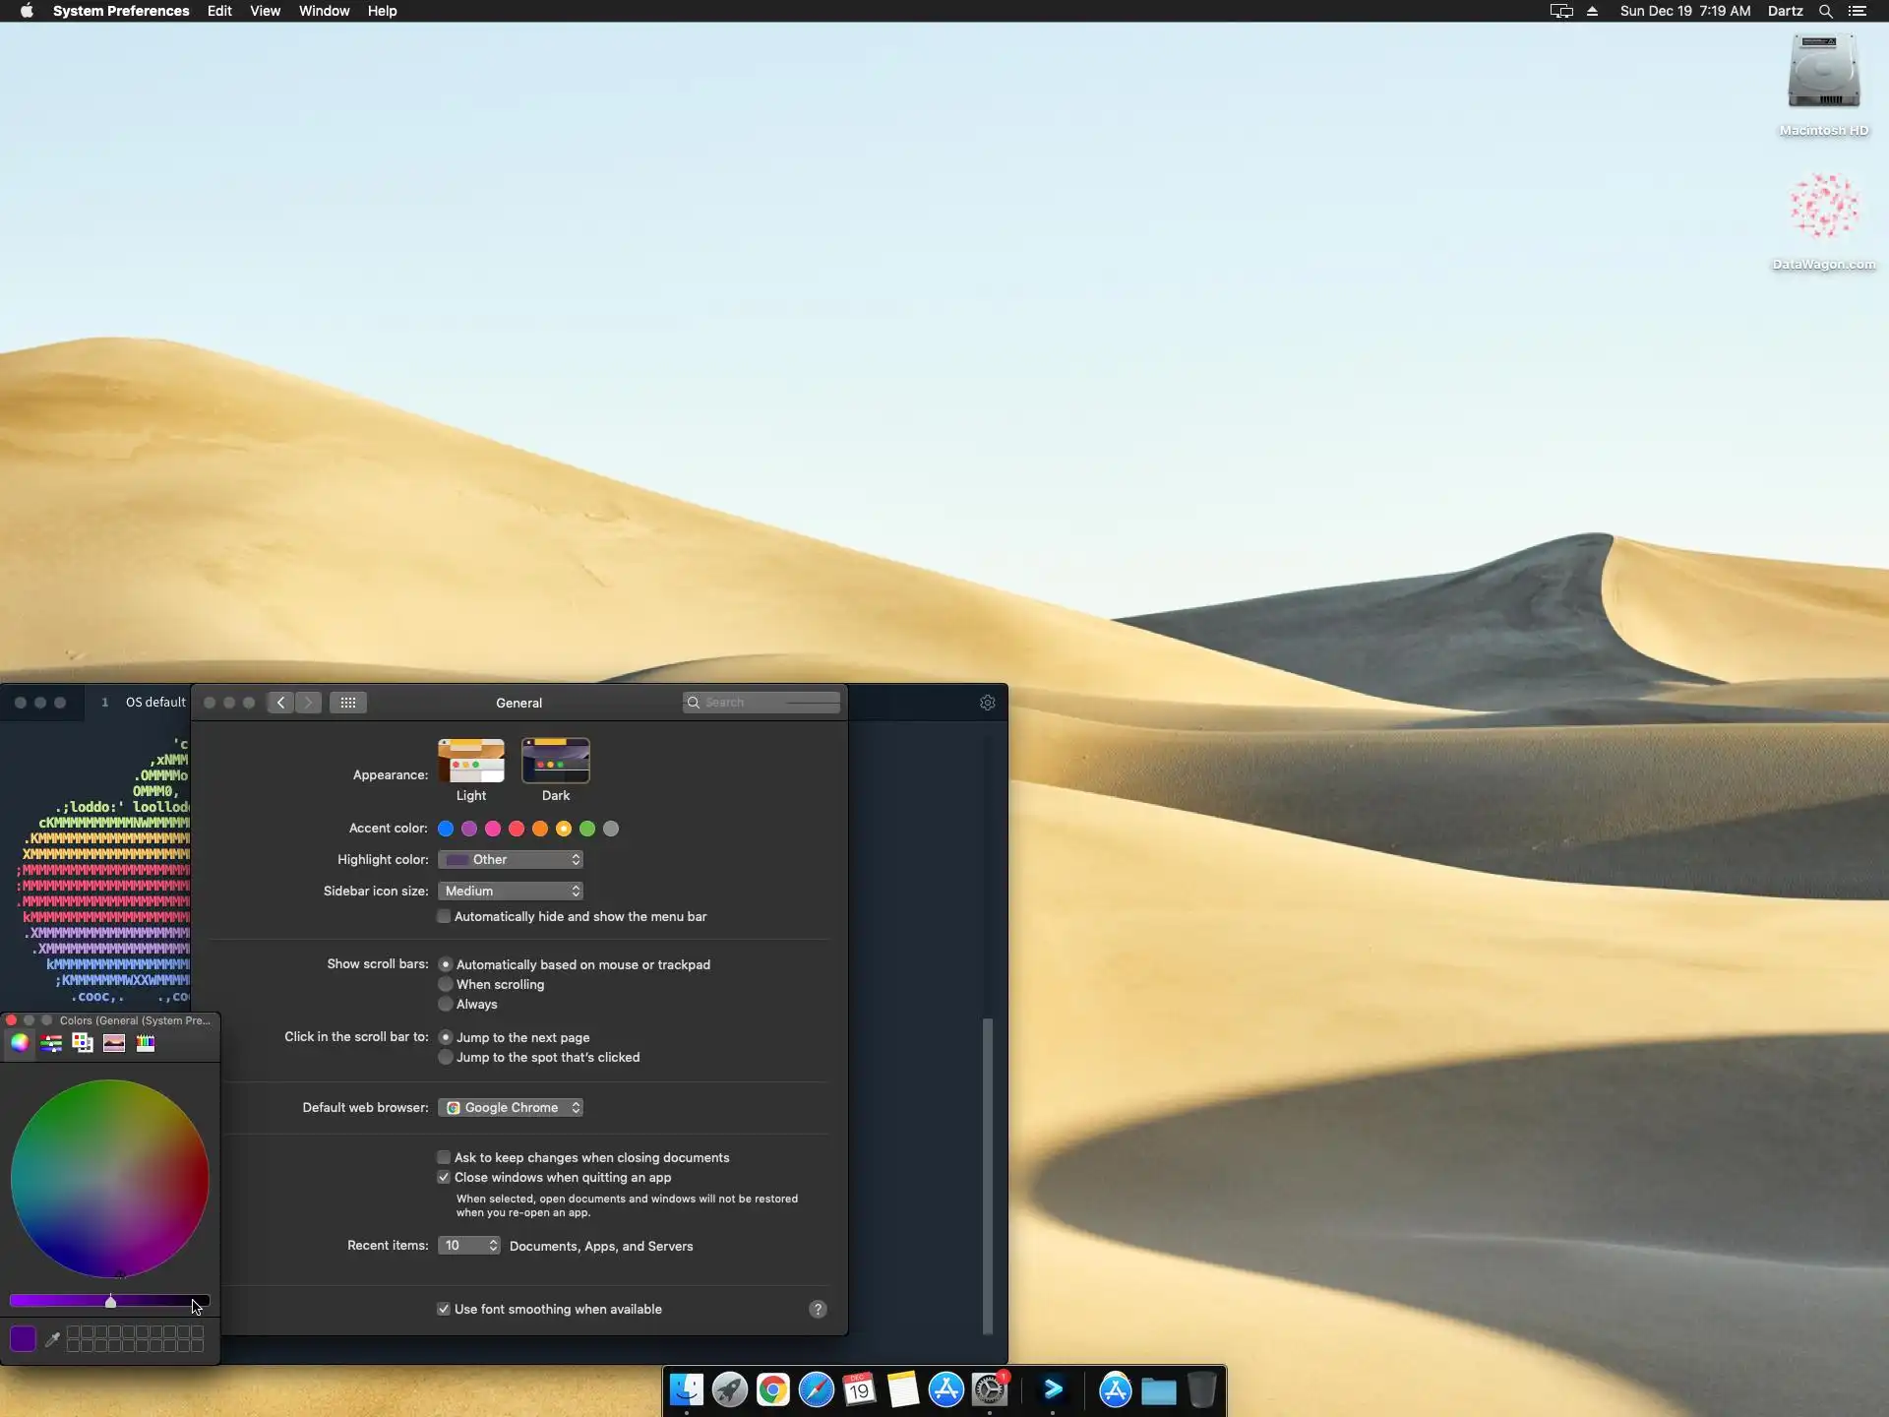This screenshot has height=1417, width=1889.
Task: Click the terminal settings gear icon
Action: pyautogui.click(x=987, y=703)
